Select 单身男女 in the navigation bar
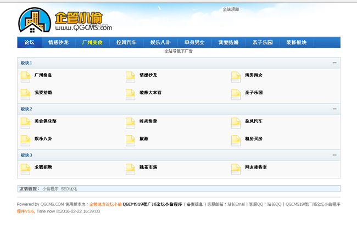 (x=194, y=42)
